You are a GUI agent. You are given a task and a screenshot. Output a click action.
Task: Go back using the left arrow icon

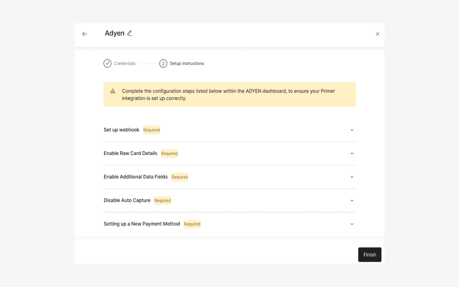(x=85, y=34)
